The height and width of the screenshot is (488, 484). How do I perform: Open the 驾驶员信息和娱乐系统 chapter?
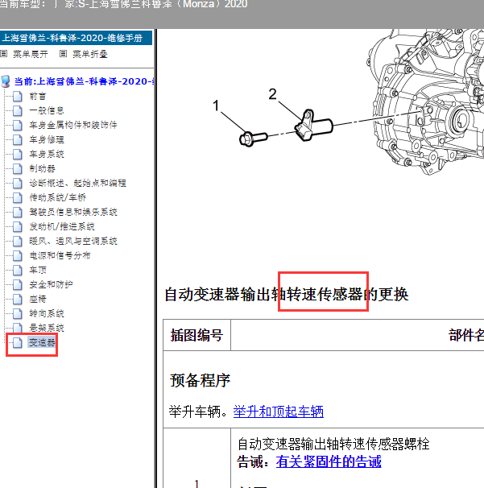click(73, 212)
